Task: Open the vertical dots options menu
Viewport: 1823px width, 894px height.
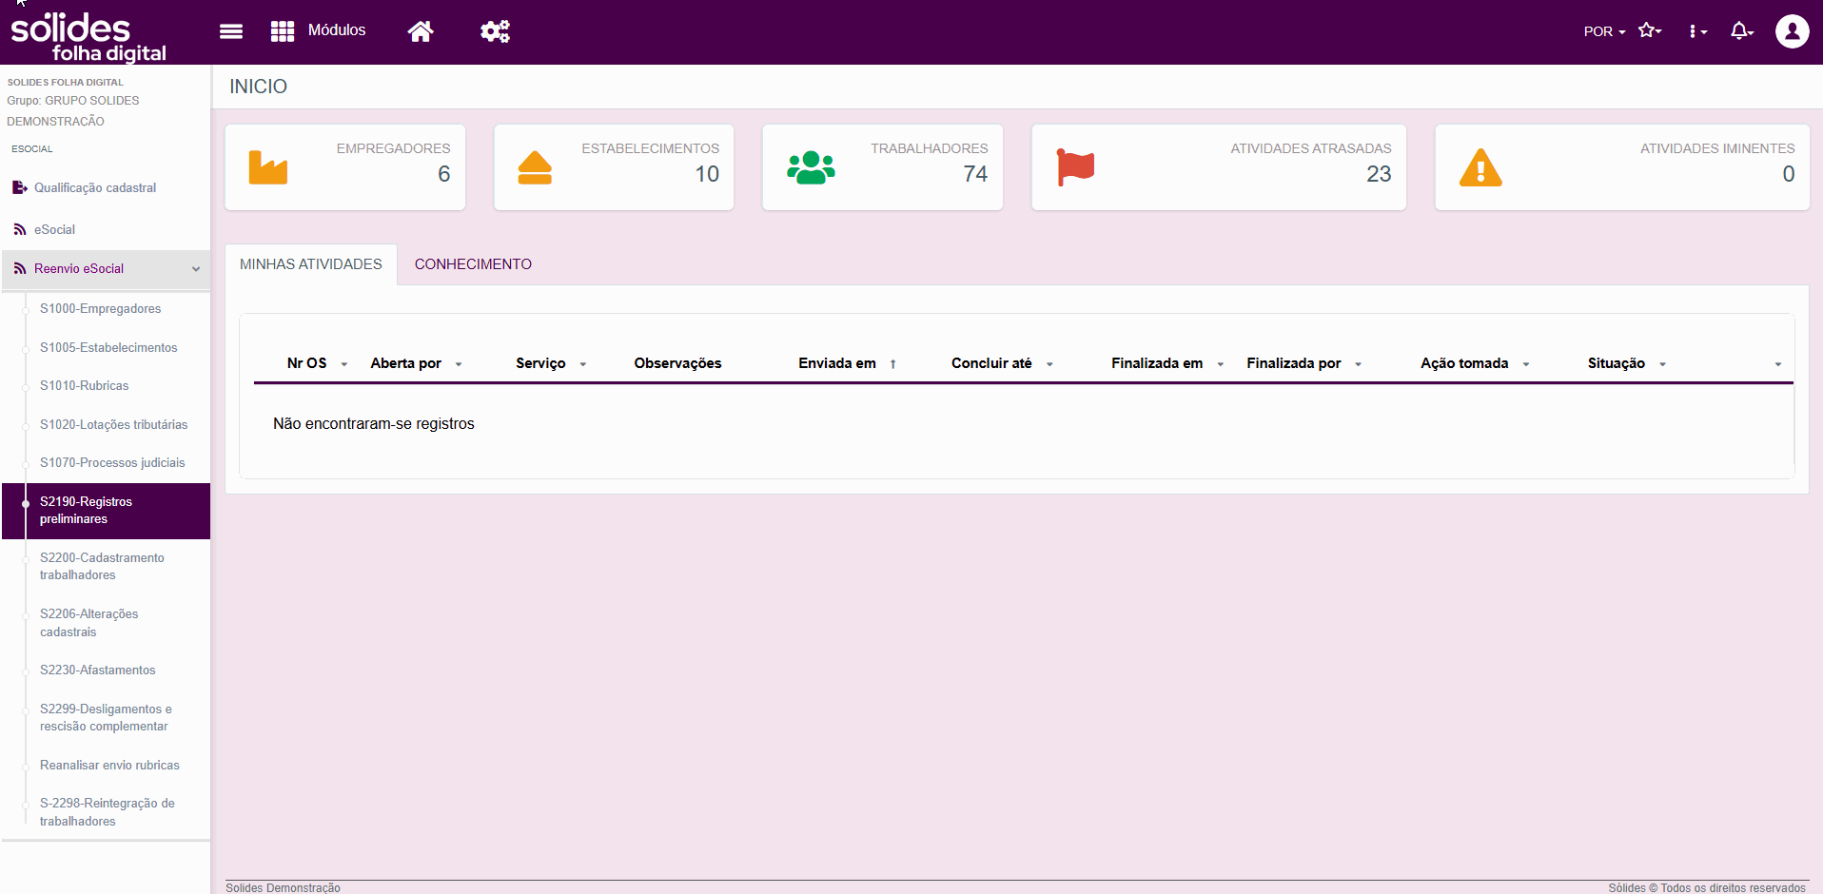Action: pos(1697,31)
